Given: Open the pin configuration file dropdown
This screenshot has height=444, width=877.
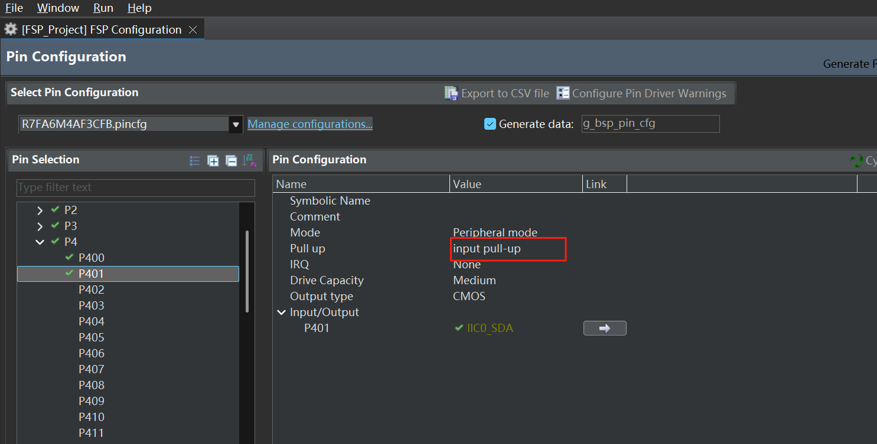Looking at the screenshot, I should (x=236, y=124).
